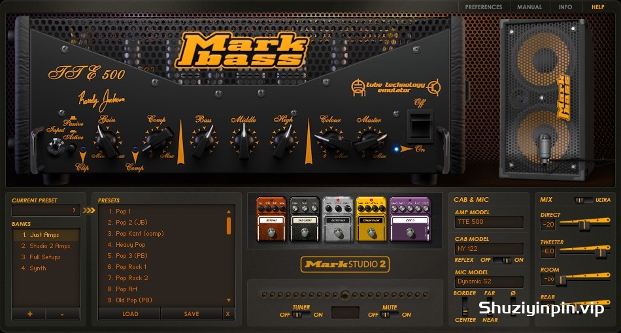Image resolution: width=621 pixels, height=333 pixels.
Task: Clear current preset with small x
Action: pyautogui.click(x=74, y=210)
